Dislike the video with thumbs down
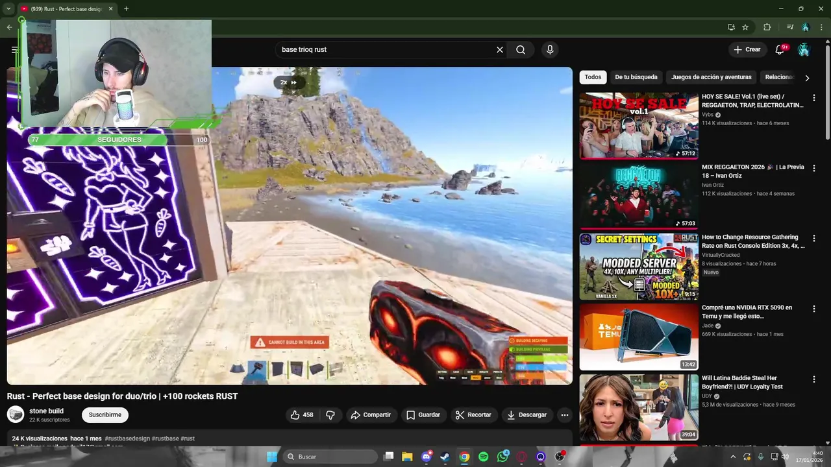 click(x=330, y=415)
